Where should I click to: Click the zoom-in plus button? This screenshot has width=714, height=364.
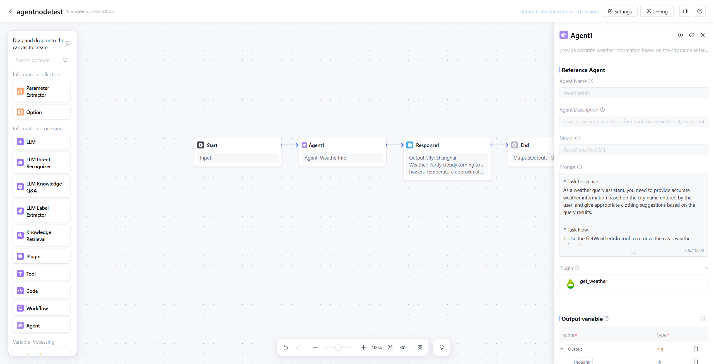pos(363,347)
